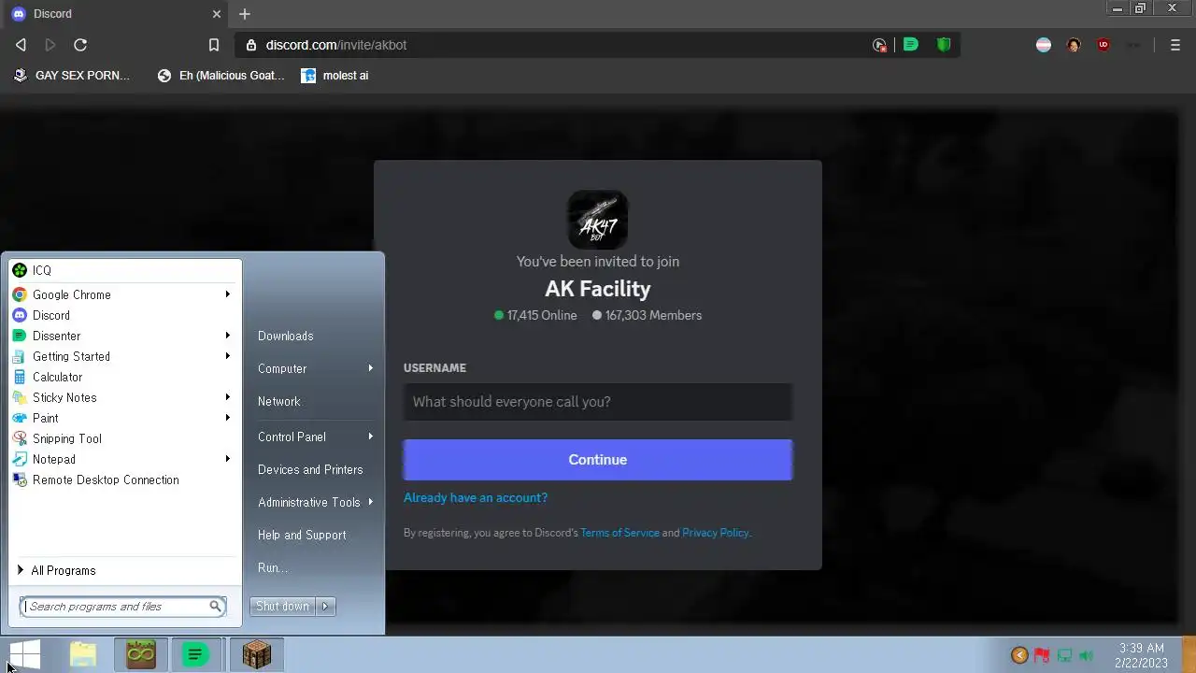Expand the Google Chrome jump list arrow
1196x673 pixels.
(x=228, y=294)
